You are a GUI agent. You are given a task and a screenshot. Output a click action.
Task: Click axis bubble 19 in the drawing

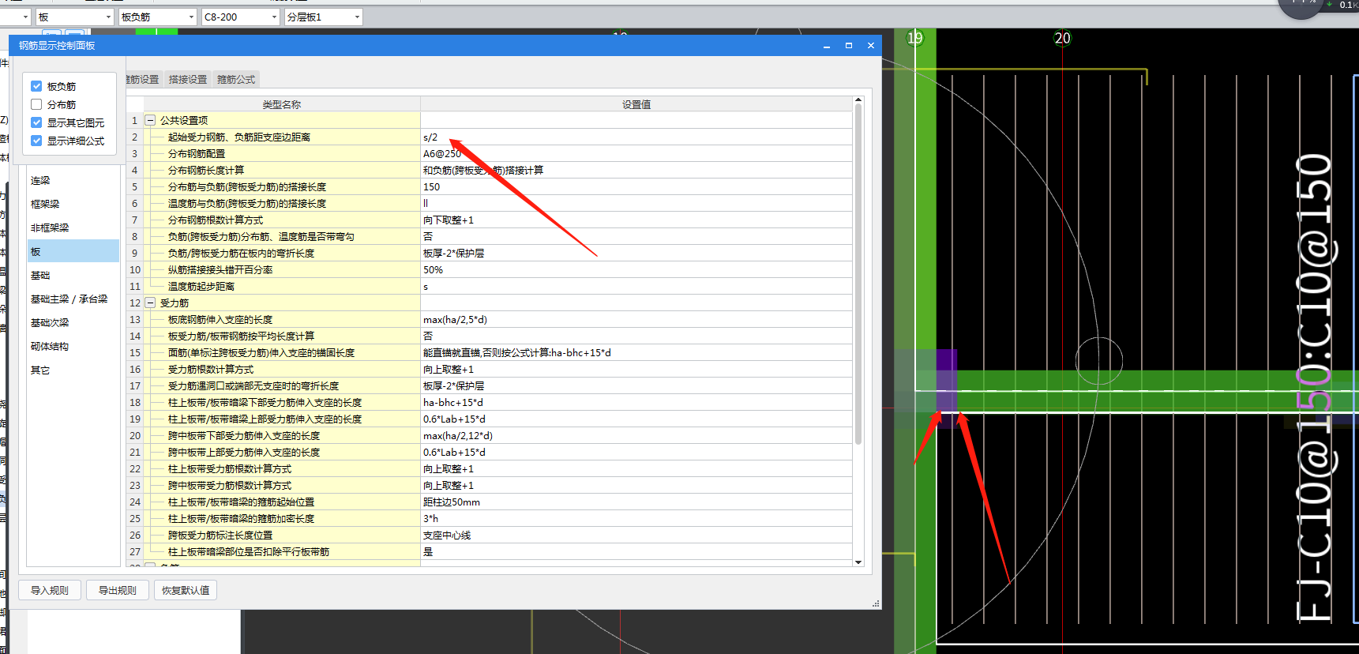(x=915, y=38)
